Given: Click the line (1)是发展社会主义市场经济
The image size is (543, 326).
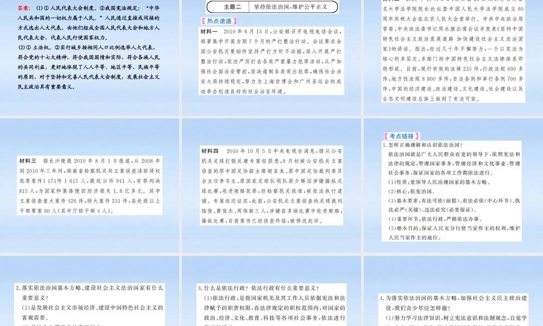Looking at the screenshot, I should coord(92,308).
